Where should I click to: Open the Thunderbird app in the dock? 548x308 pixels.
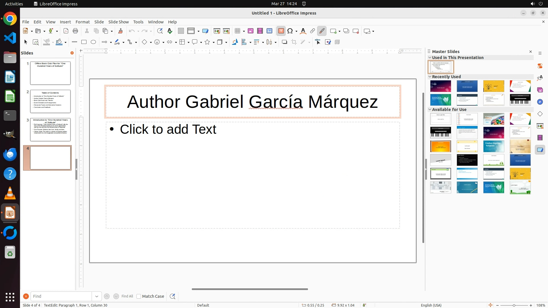coord(10,154)
